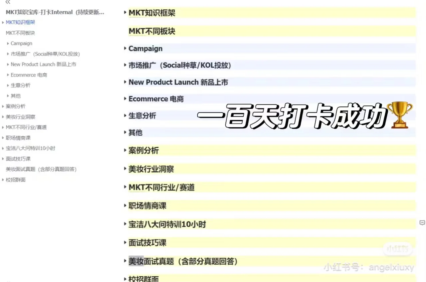Expand 宝洁八大问特训10小时 arrow in sidebar
This screenshot has height=282, width=426.
tap(3, 149)
